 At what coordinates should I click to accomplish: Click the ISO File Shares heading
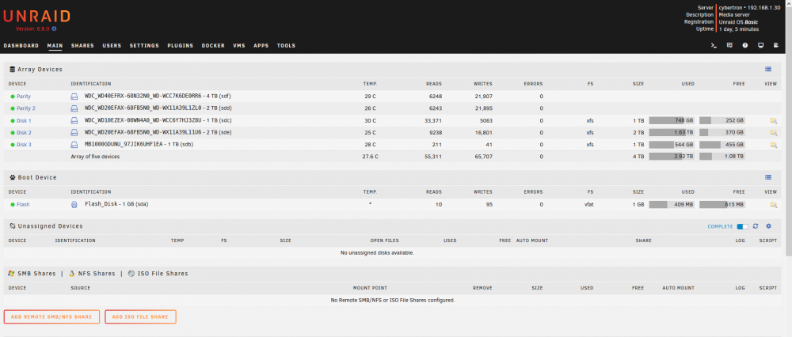(162, 274)
